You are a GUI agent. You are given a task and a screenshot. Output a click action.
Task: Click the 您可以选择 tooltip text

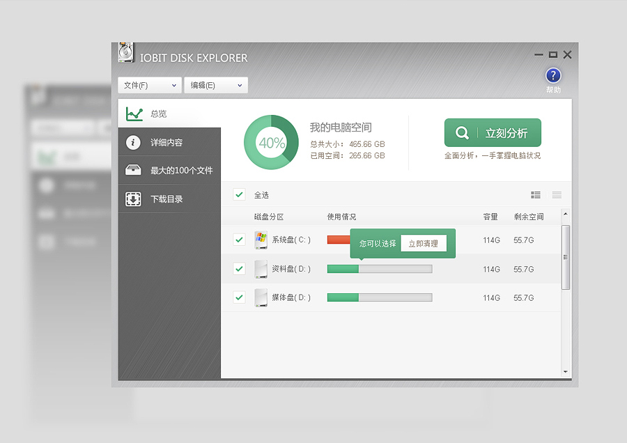tap(378, 244)
